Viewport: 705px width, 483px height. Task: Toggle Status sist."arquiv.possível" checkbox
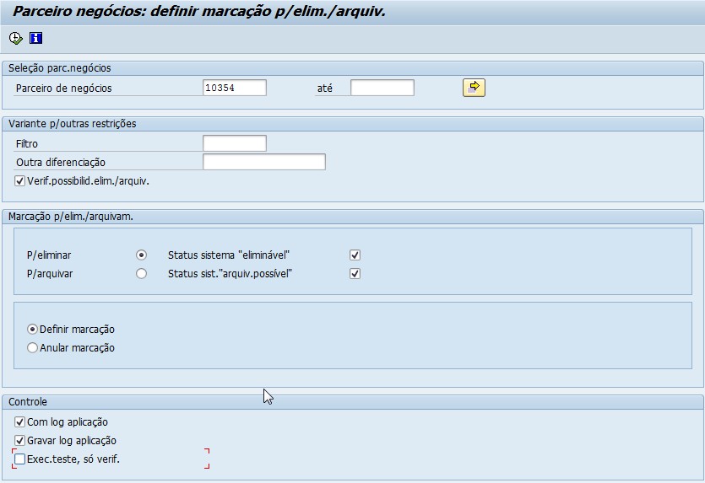coord(355,273)
